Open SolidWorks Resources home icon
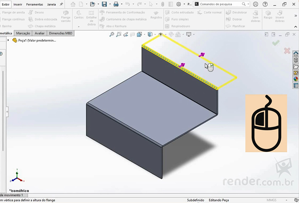 [296, 54]
